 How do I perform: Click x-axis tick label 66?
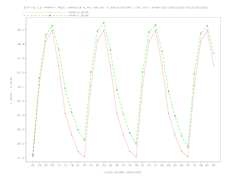(x=175, y=165)
